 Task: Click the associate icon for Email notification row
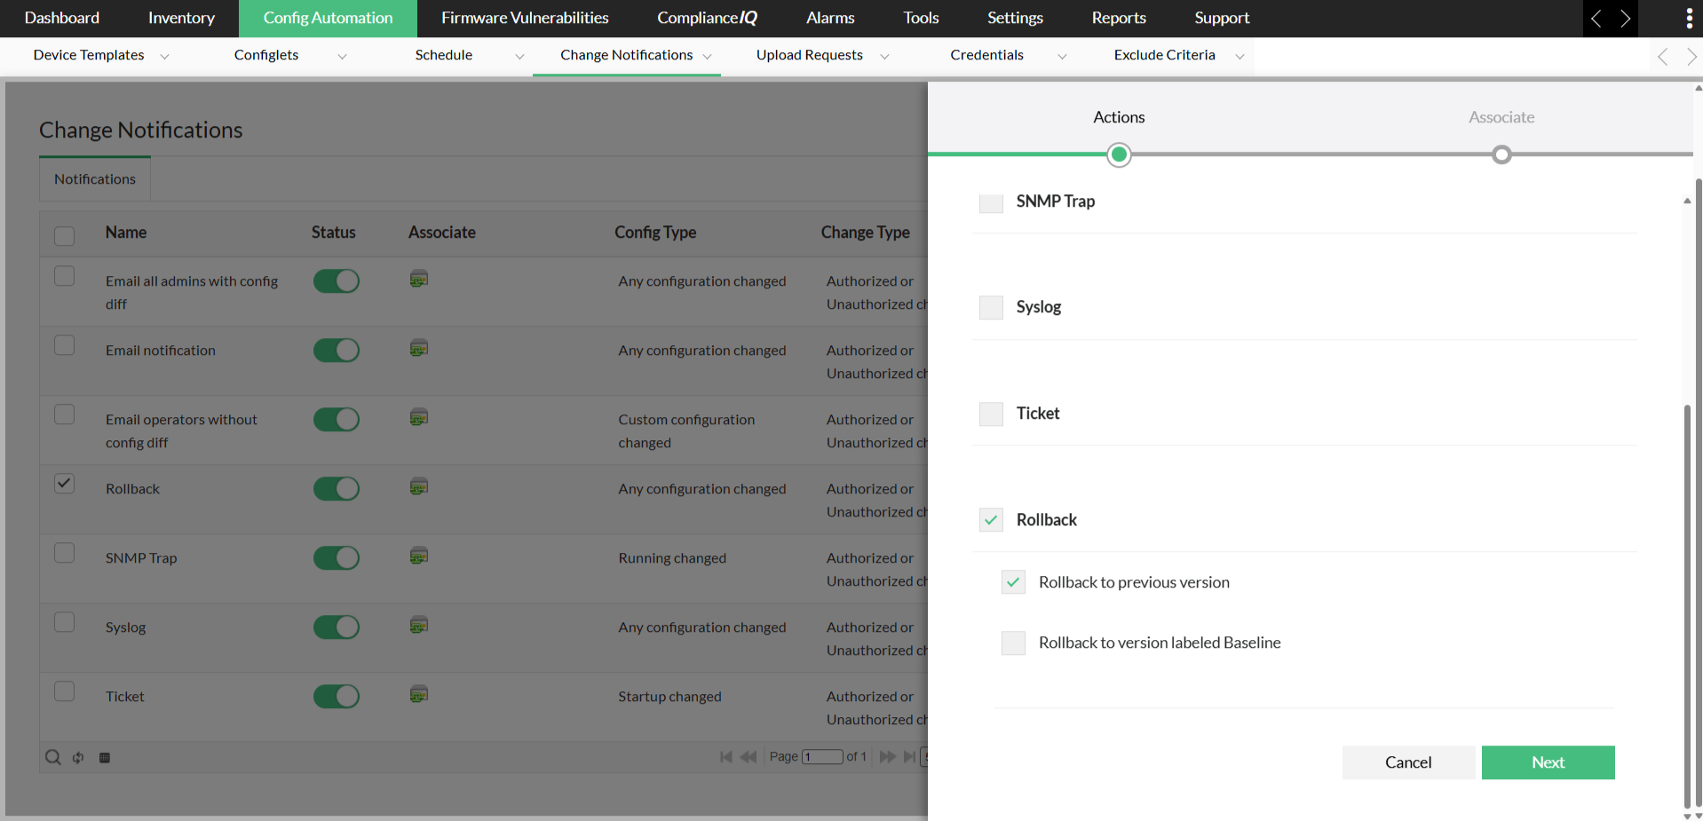point(419,348)
